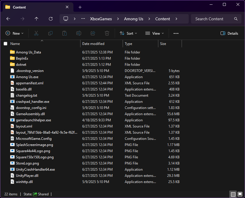The width and height of the screenshot is (245, 198).
Task: Click the MicrosoftGame.Config file icon
Action: coord(12,139)
